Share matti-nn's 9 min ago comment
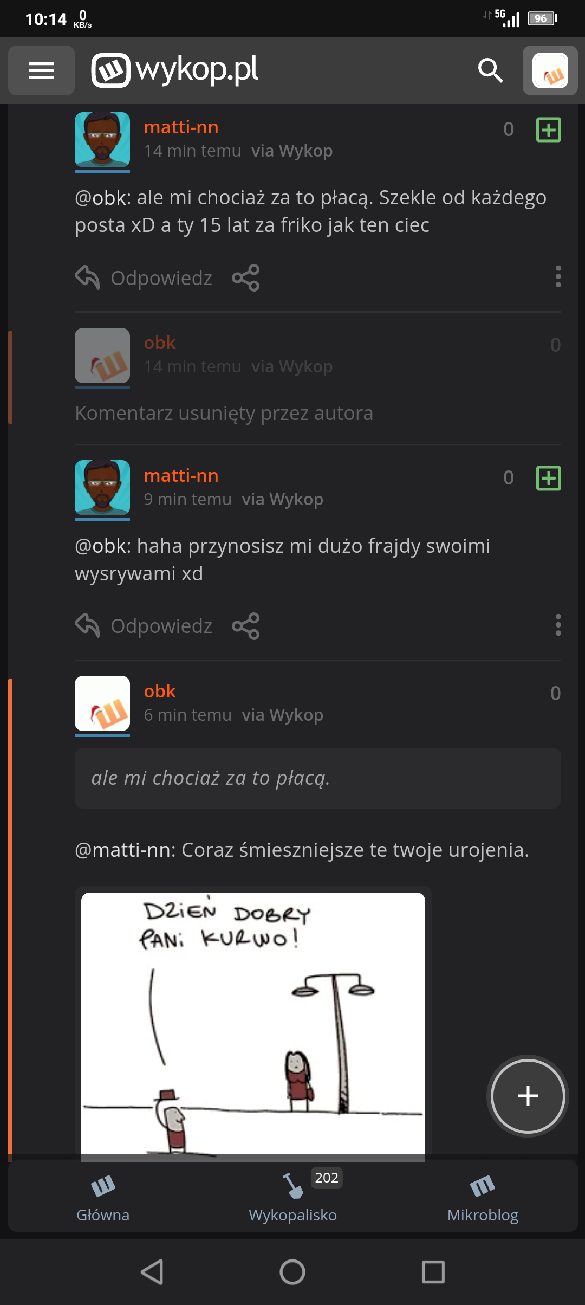585x1305 pixels. coord(246,626)
